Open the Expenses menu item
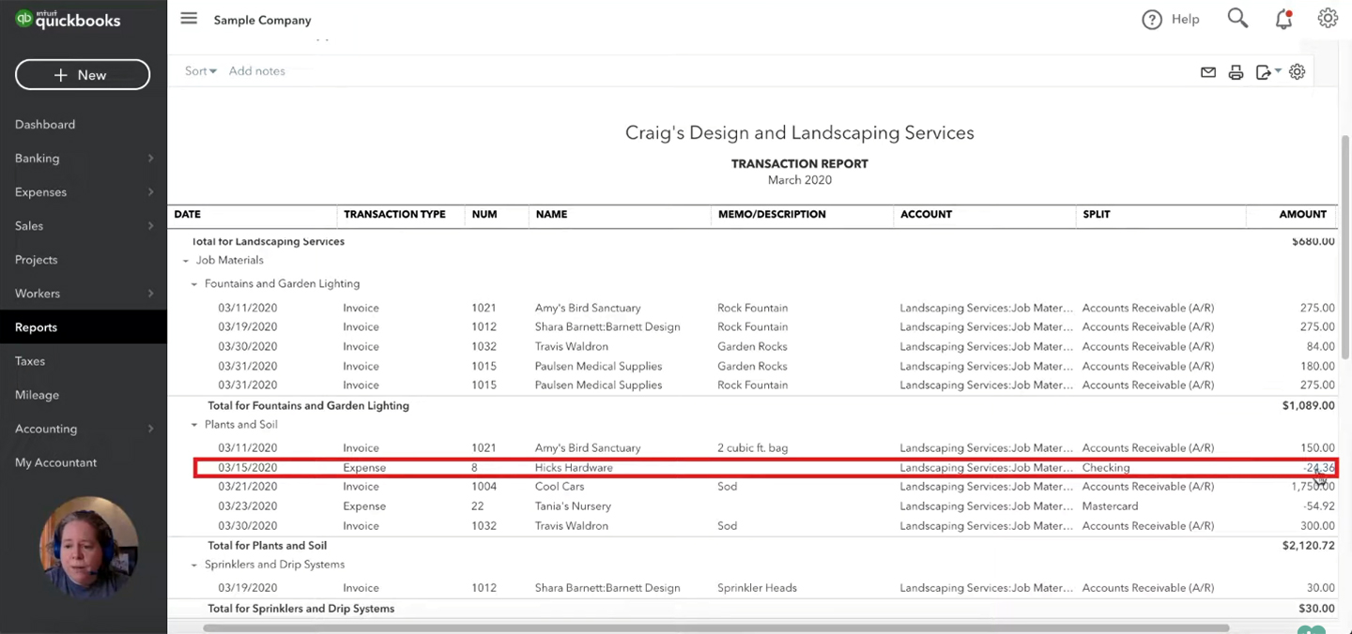This screenshot has width=1352, height=634. coord(40,192)
